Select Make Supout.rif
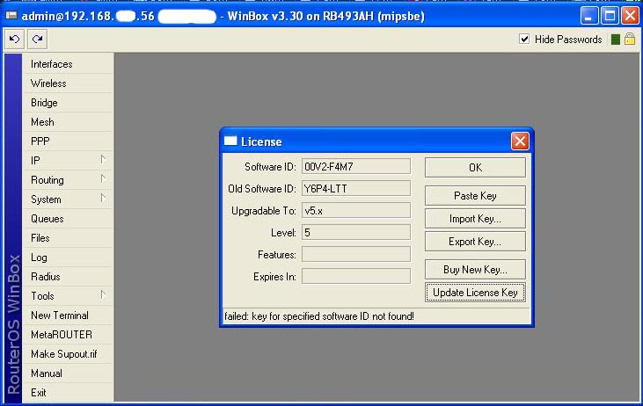Screen dimensions: 643x406 (x=68, y=354)
